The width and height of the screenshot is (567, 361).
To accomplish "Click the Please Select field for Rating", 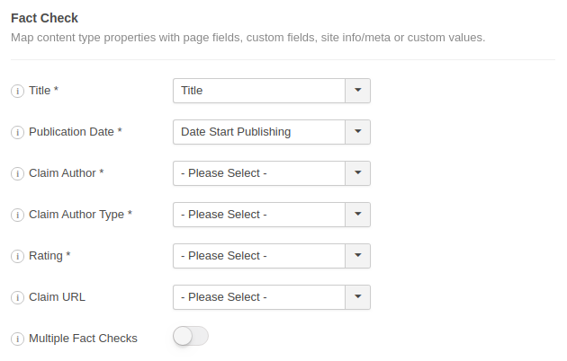I will (x=272, y=256).
